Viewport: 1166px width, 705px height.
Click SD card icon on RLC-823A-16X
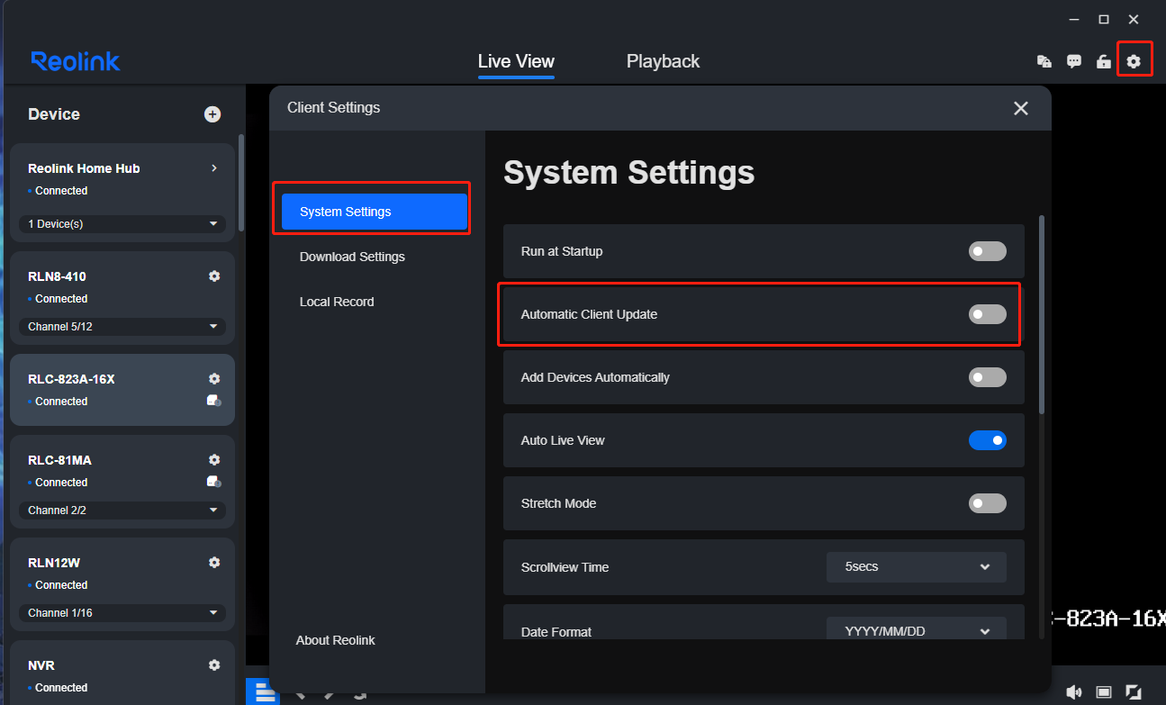coord(213,401)
